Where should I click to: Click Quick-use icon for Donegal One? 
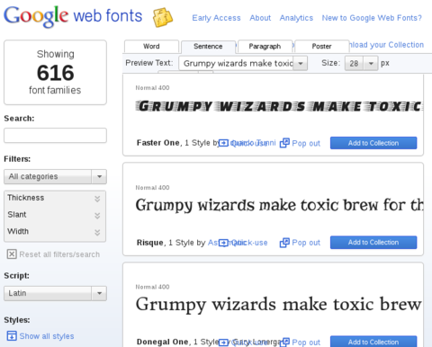point(223,342)
